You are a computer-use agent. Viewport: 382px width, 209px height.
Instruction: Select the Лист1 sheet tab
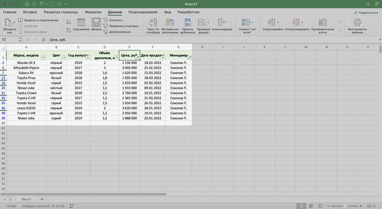click(x=26, y=199)
